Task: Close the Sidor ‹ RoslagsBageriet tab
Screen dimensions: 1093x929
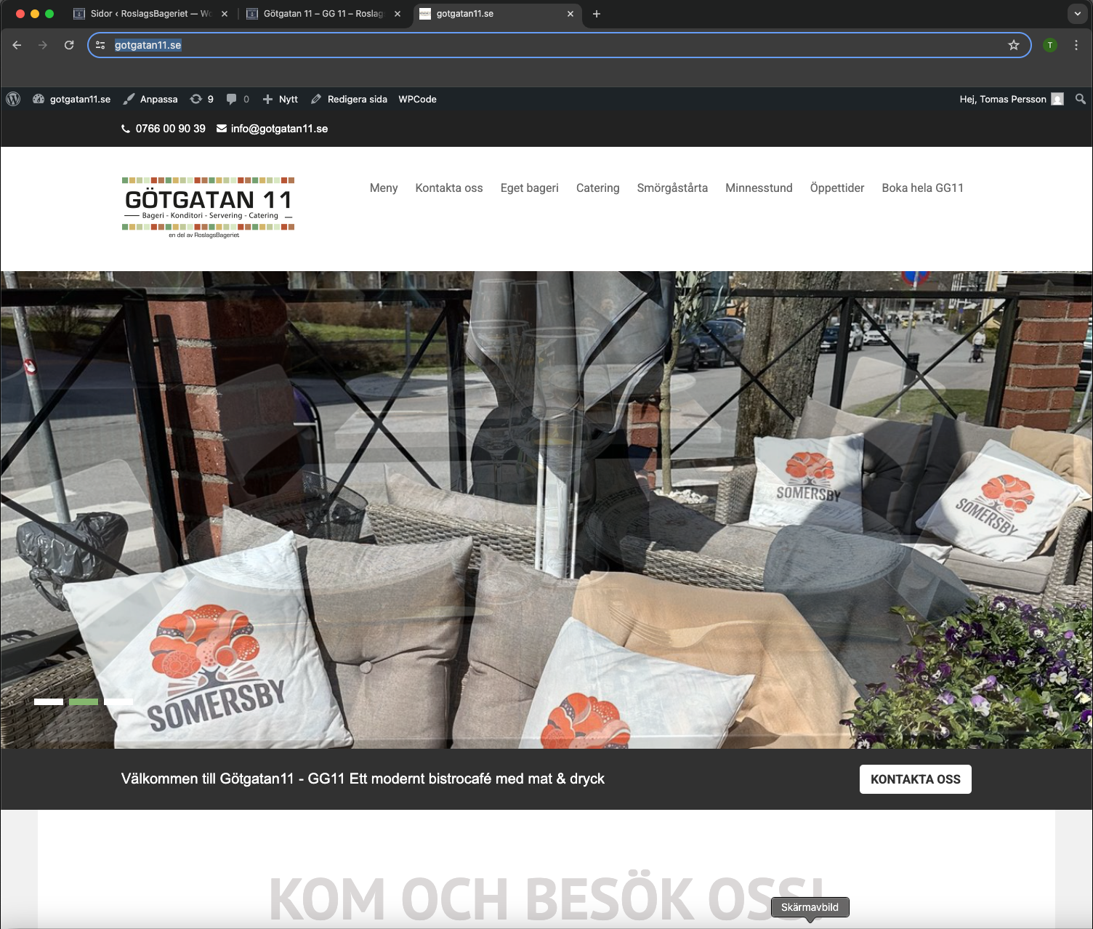Action: (225, 14)
